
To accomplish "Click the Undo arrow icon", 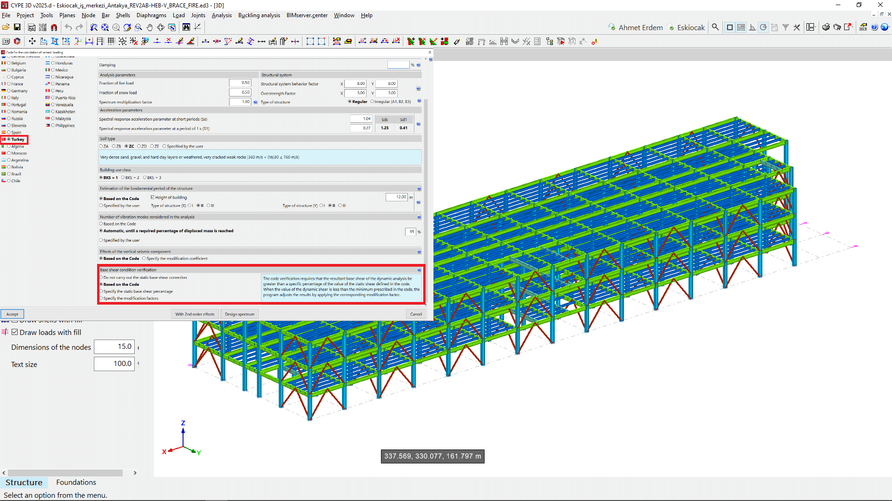I will point(68,27).
